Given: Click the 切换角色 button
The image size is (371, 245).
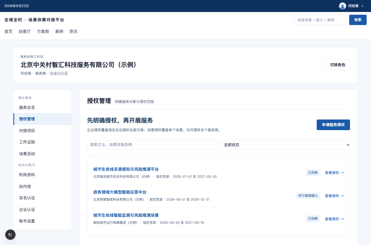Looking at the screenshot, I should pos(337,65).
